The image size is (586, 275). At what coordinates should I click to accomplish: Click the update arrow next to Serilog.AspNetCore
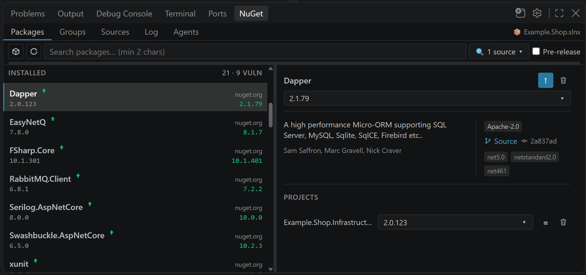pos(90,204)
